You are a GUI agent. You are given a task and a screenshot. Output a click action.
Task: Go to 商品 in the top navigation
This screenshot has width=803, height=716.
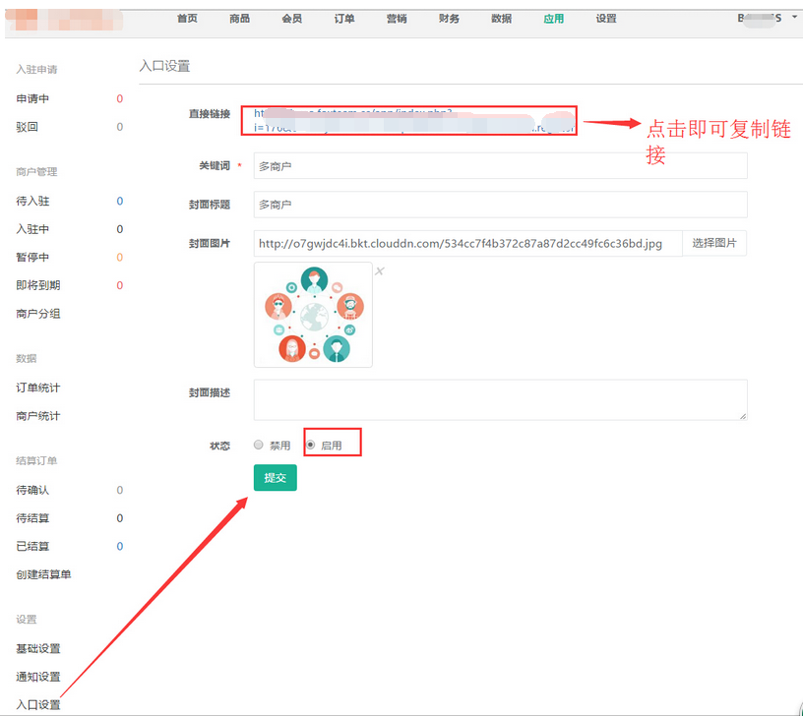tap(239, 19)
